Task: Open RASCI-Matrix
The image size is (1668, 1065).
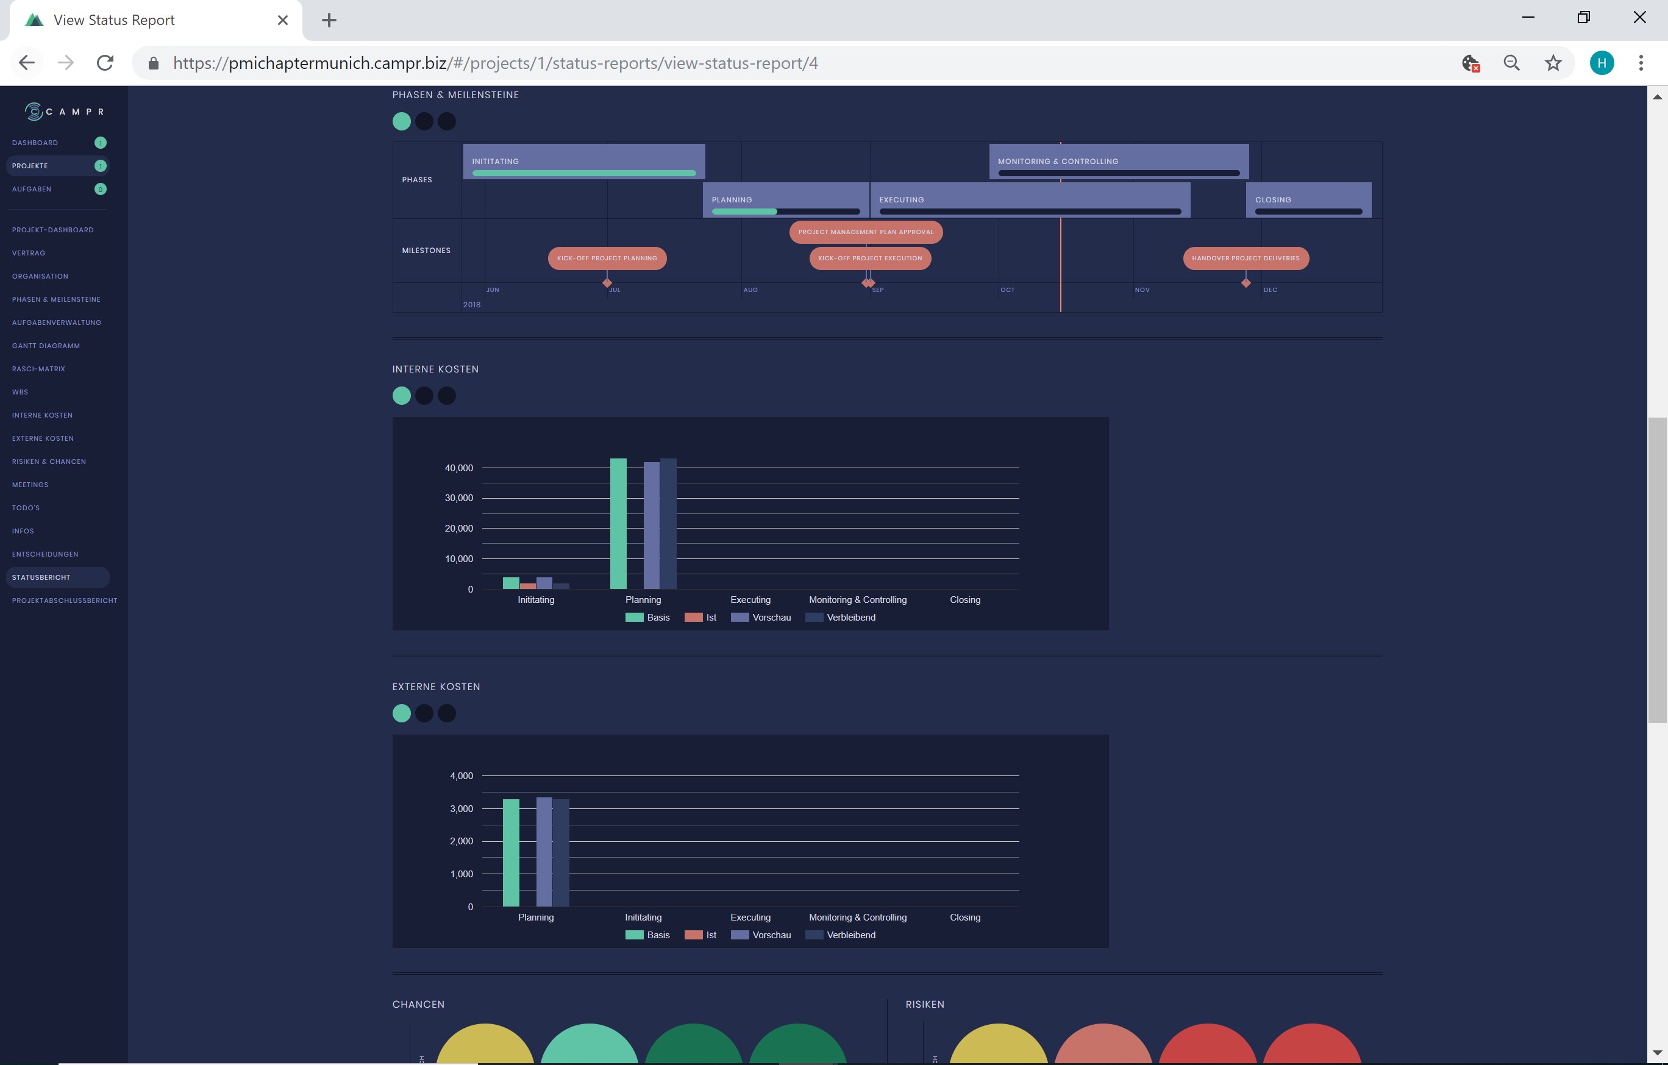Action: click(39, 369)
